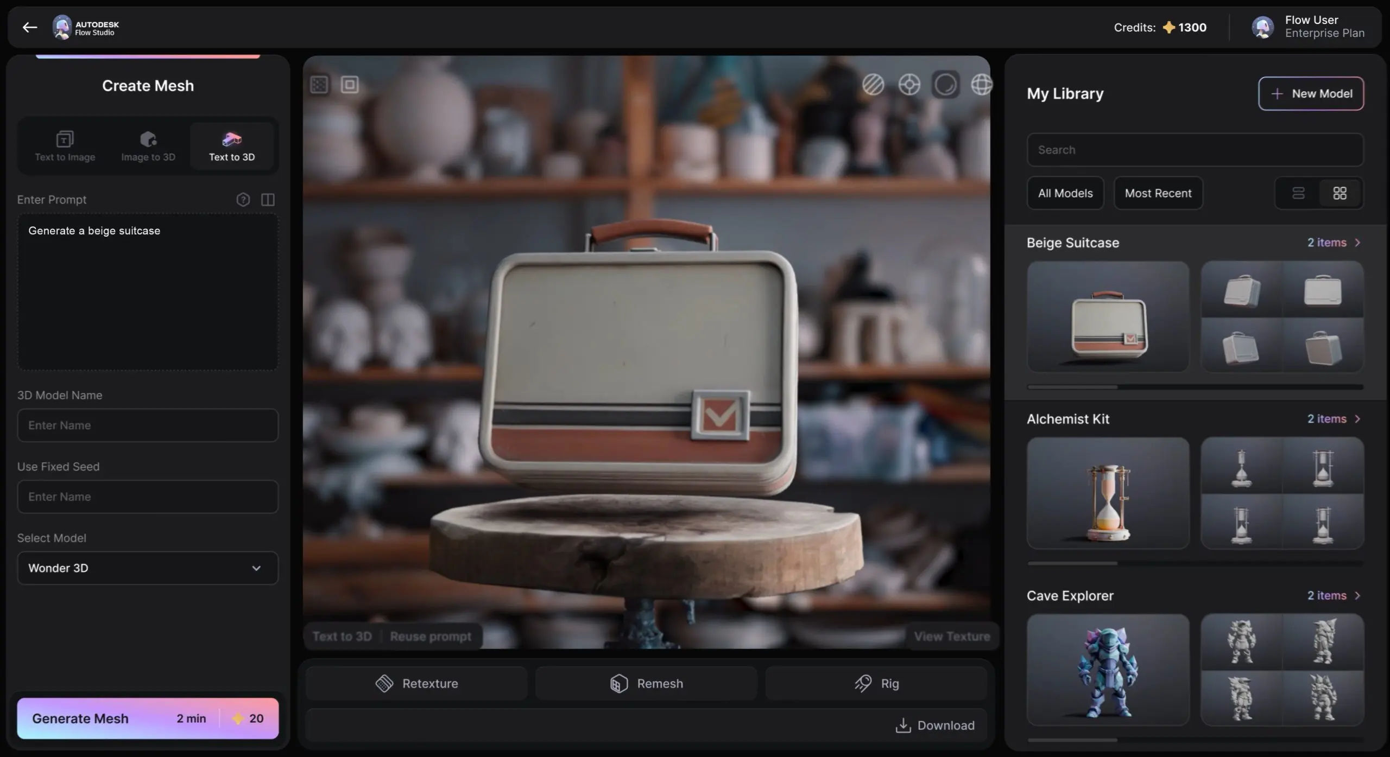Switch library to list view
Viewport: 1390px width, 757px height.
click(1298, 193)
